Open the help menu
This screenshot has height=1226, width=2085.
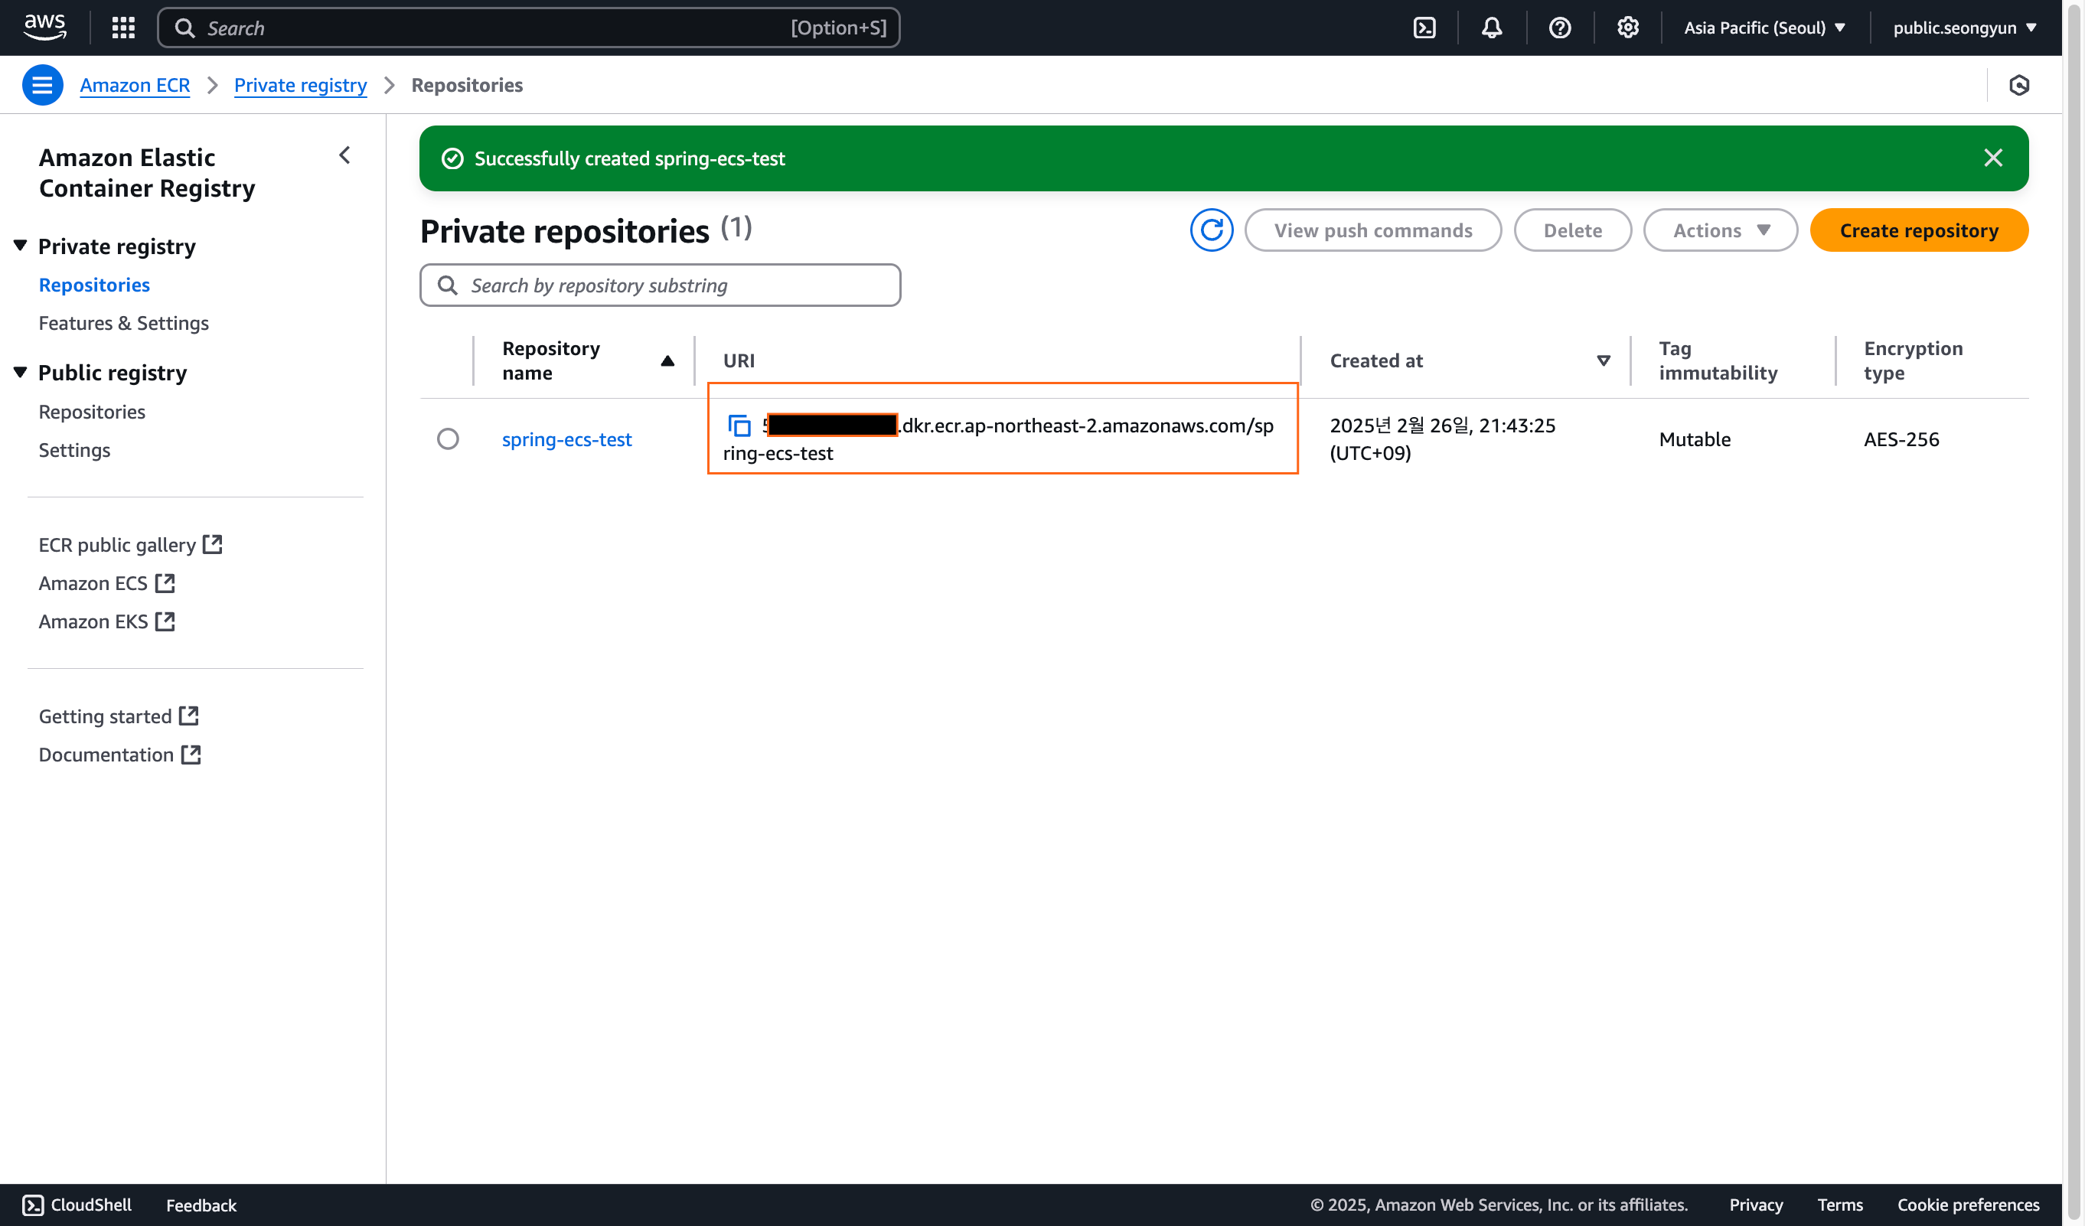[1560, 28]
